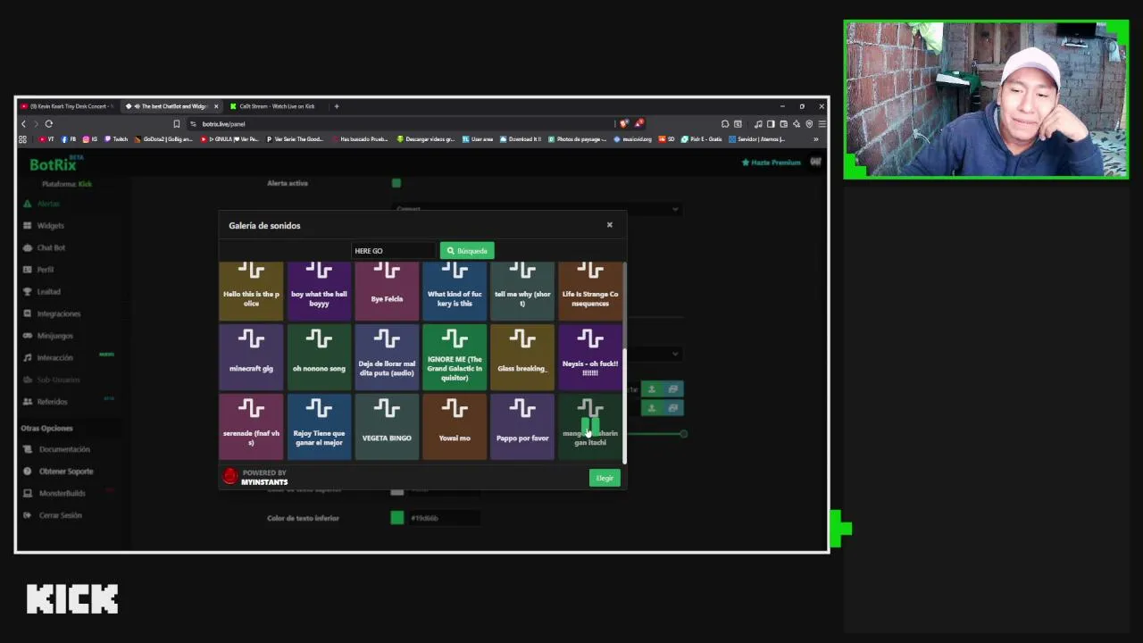
Task: Click the botrix.live/panel address bar
Action: 402,124
